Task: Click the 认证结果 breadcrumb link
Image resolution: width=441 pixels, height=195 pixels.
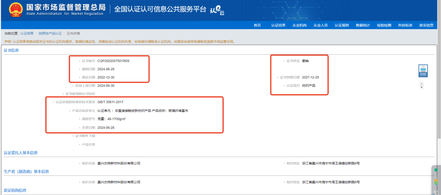Action: click(x=27, y=33)
